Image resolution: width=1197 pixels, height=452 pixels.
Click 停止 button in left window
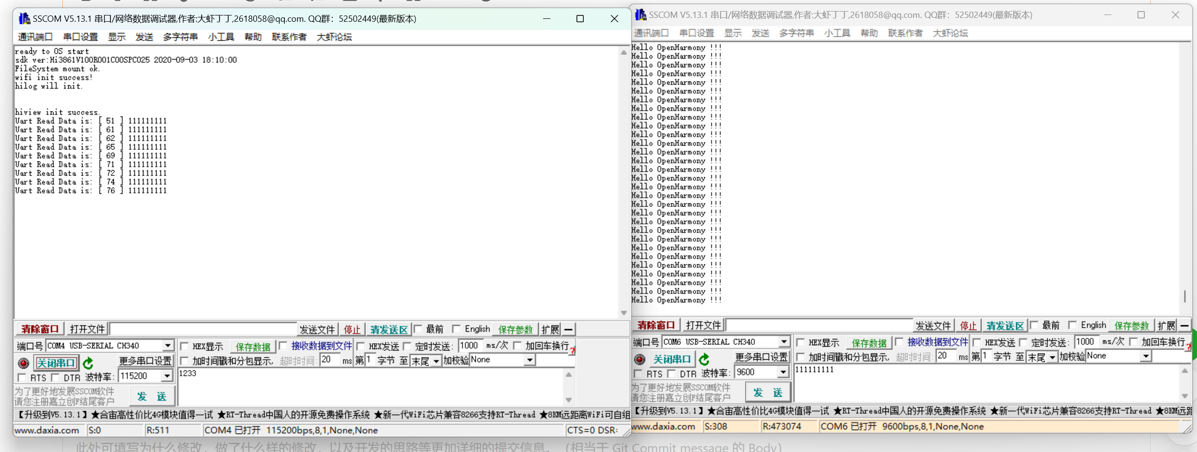click(x=352, y=329)
